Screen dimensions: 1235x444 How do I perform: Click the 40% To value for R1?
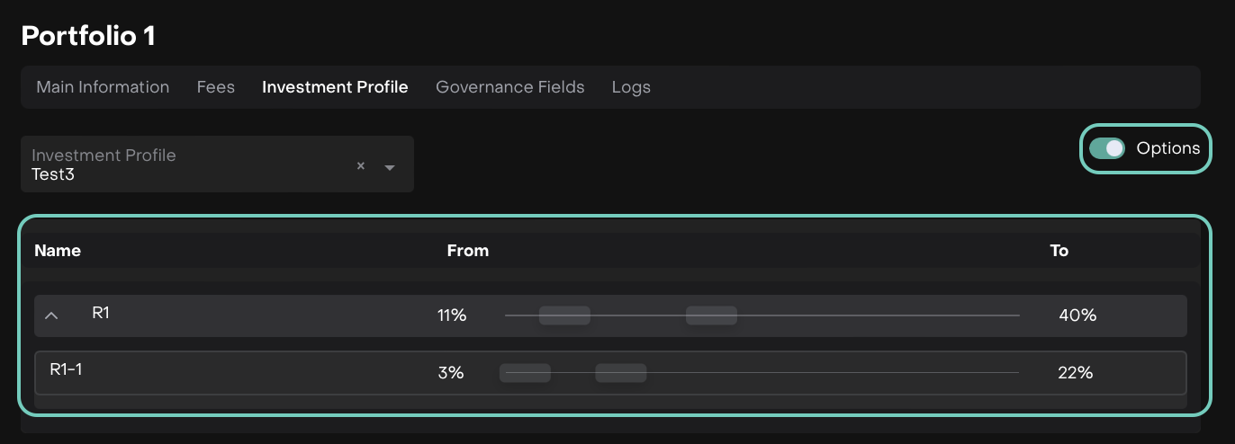tap(1077, 315)
